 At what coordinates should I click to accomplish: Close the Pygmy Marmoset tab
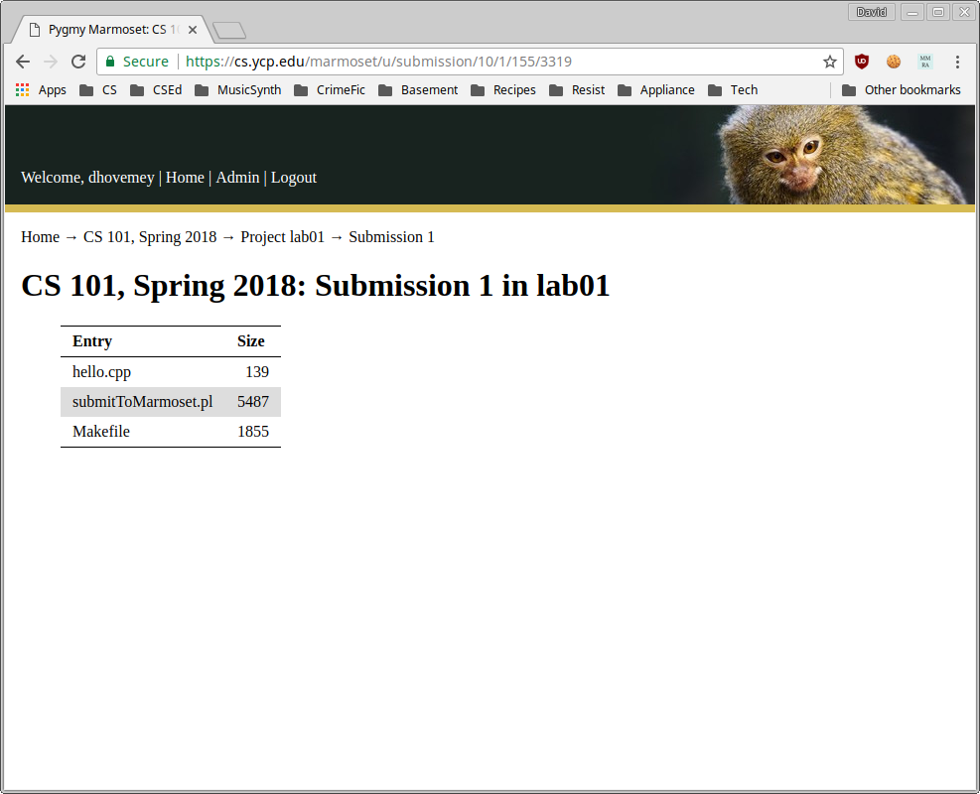(x=193, y=30)
